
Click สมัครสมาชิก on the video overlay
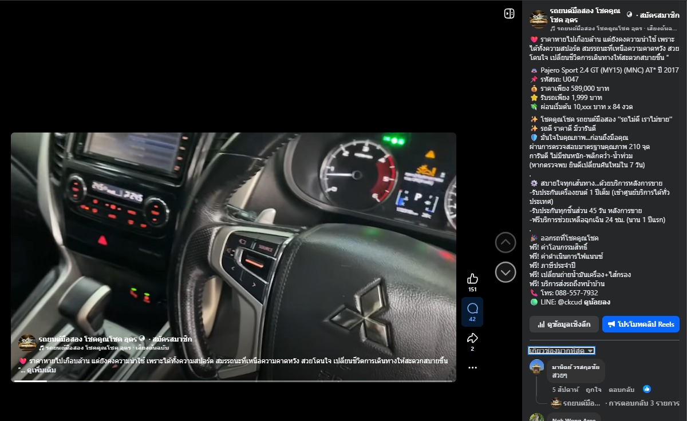tap(171, 339)
